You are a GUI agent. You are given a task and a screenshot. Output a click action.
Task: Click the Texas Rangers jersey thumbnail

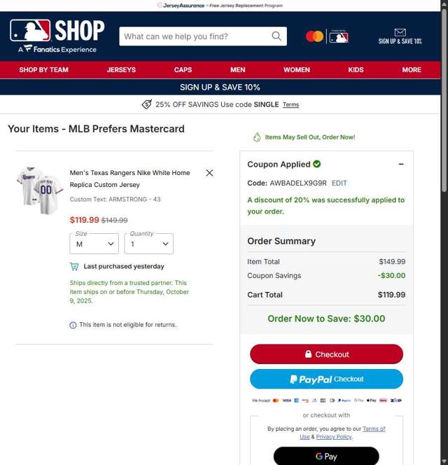(x=40, y=190)
